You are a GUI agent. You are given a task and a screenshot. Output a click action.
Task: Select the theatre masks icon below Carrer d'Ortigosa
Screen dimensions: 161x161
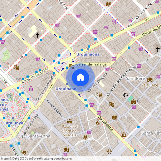(99, 95)
